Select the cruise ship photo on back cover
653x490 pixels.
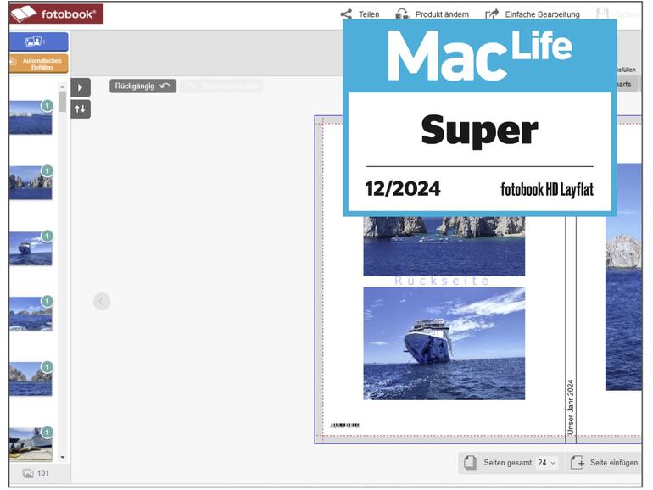(444, 343)
